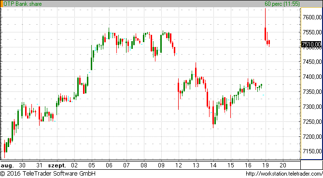Click the '02' date label on time axis
323x178 pixels.
(x=74, y=165)
